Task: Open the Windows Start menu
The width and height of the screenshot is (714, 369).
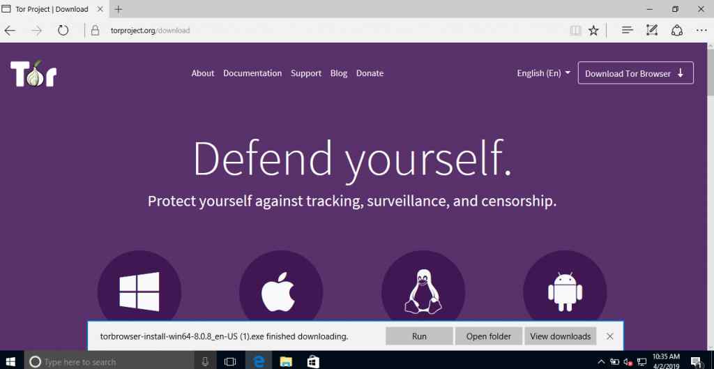Action: 11,362
